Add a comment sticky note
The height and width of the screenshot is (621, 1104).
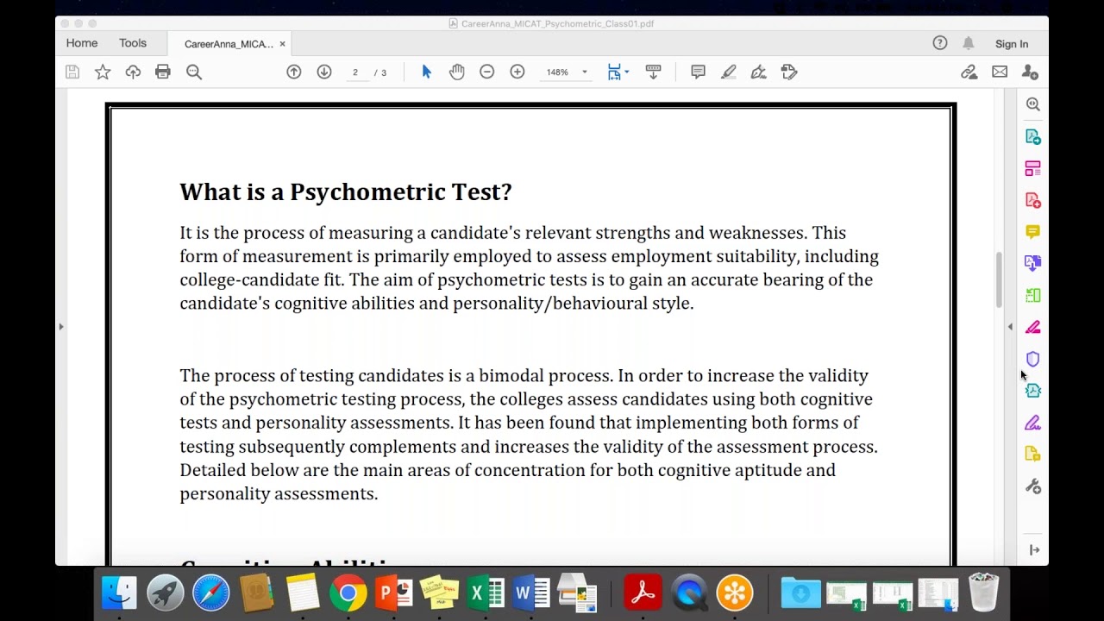click(699, 72)
